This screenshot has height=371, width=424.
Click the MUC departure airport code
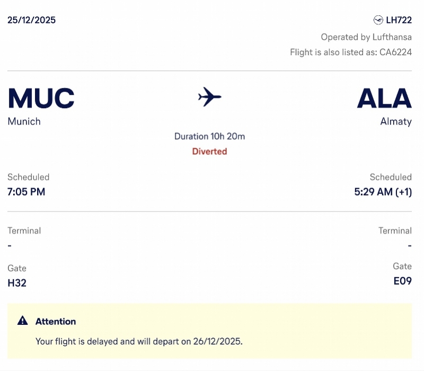point(41,98)
